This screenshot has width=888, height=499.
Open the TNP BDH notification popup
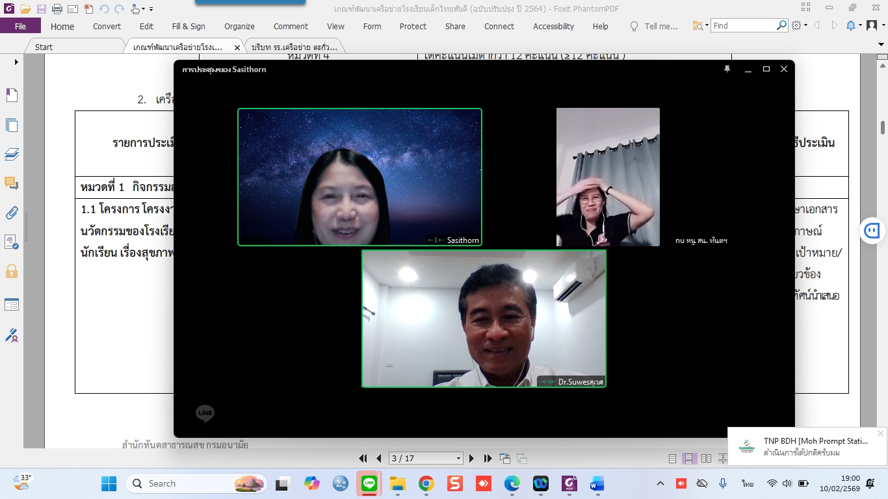806,446
